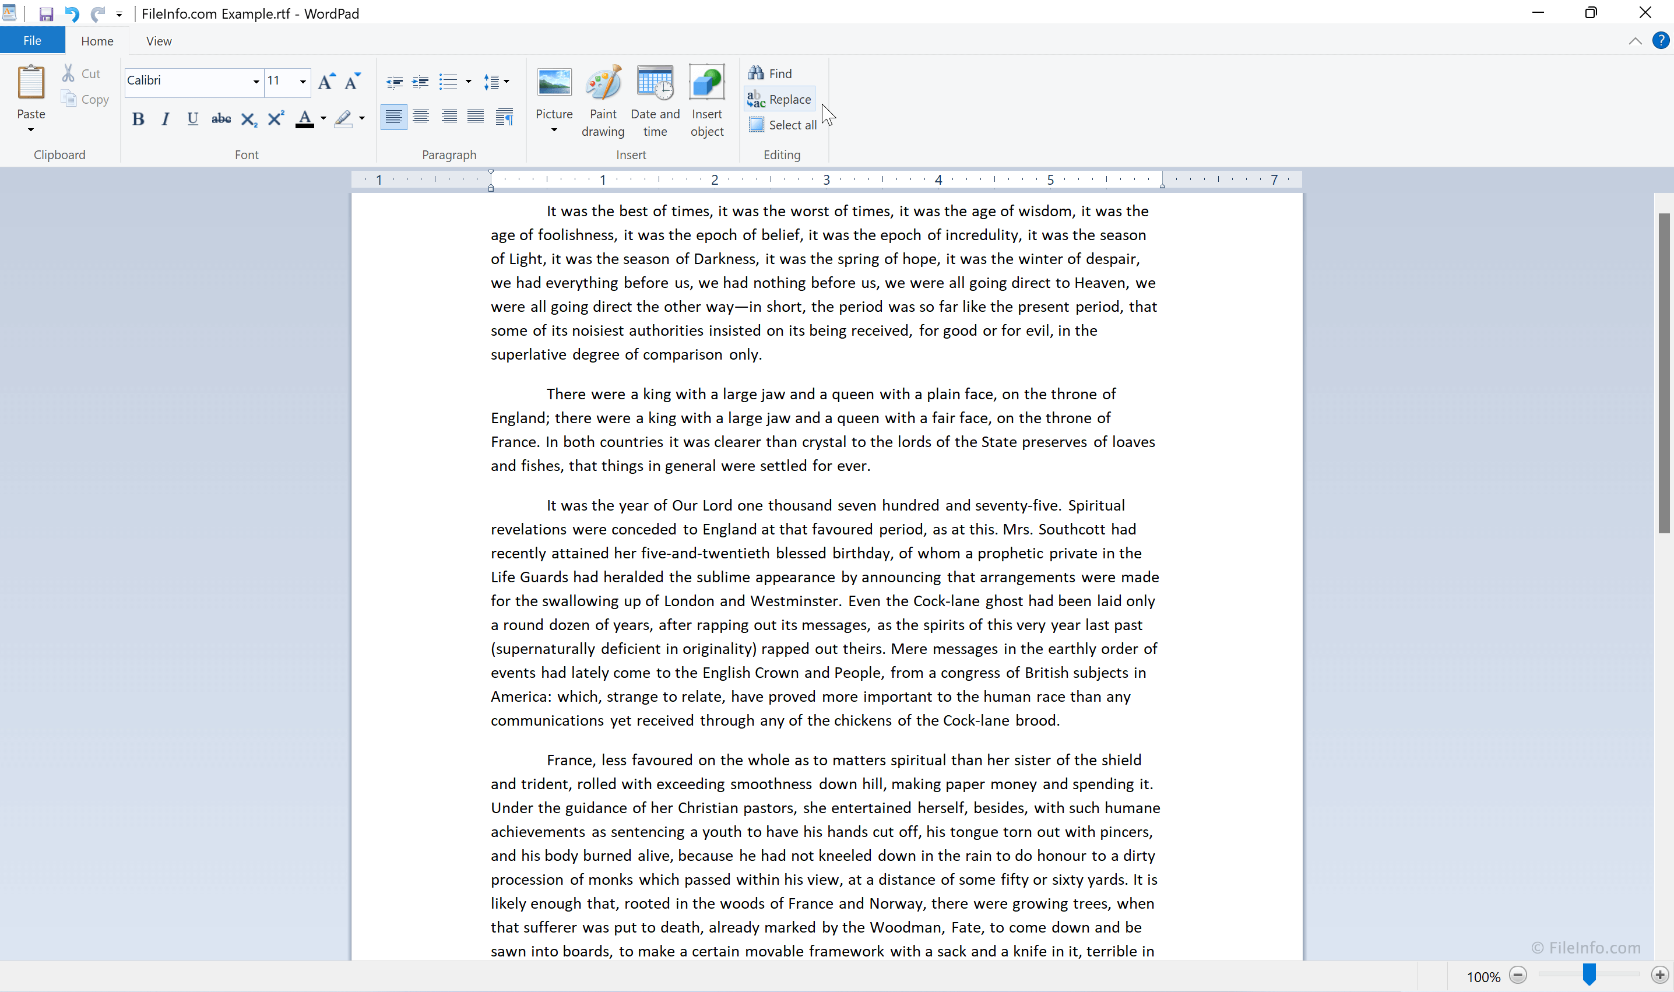The width and height of the screenshot is (1674, 992).
Task: Click the 100% zoom level text
Action: coord(1483,977)
